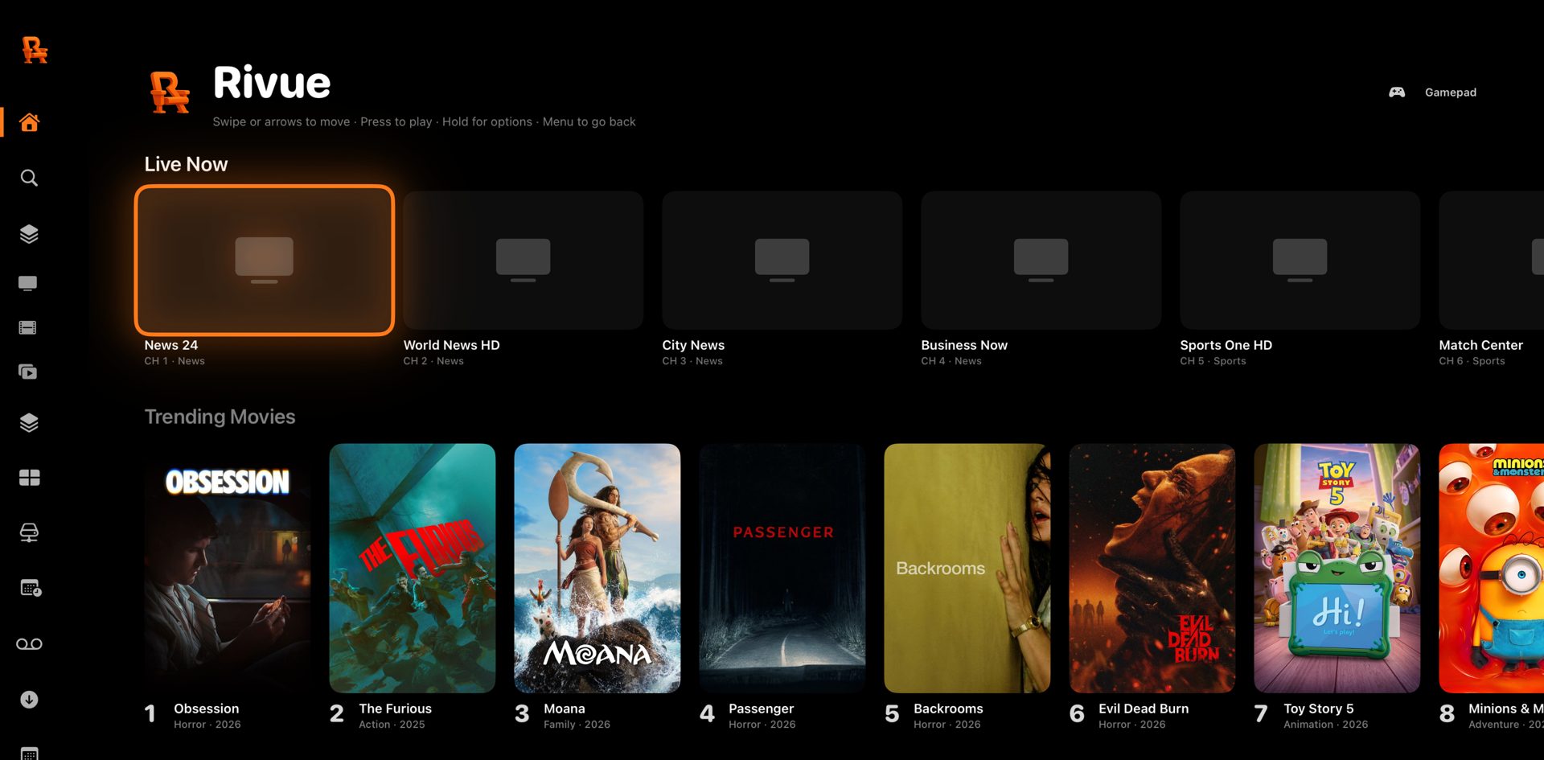The height and width of the screenshot is (760, 1544).
Task: Open the stacked play-button videos icon
Action: pyautogui.click(x=28, y=372)
